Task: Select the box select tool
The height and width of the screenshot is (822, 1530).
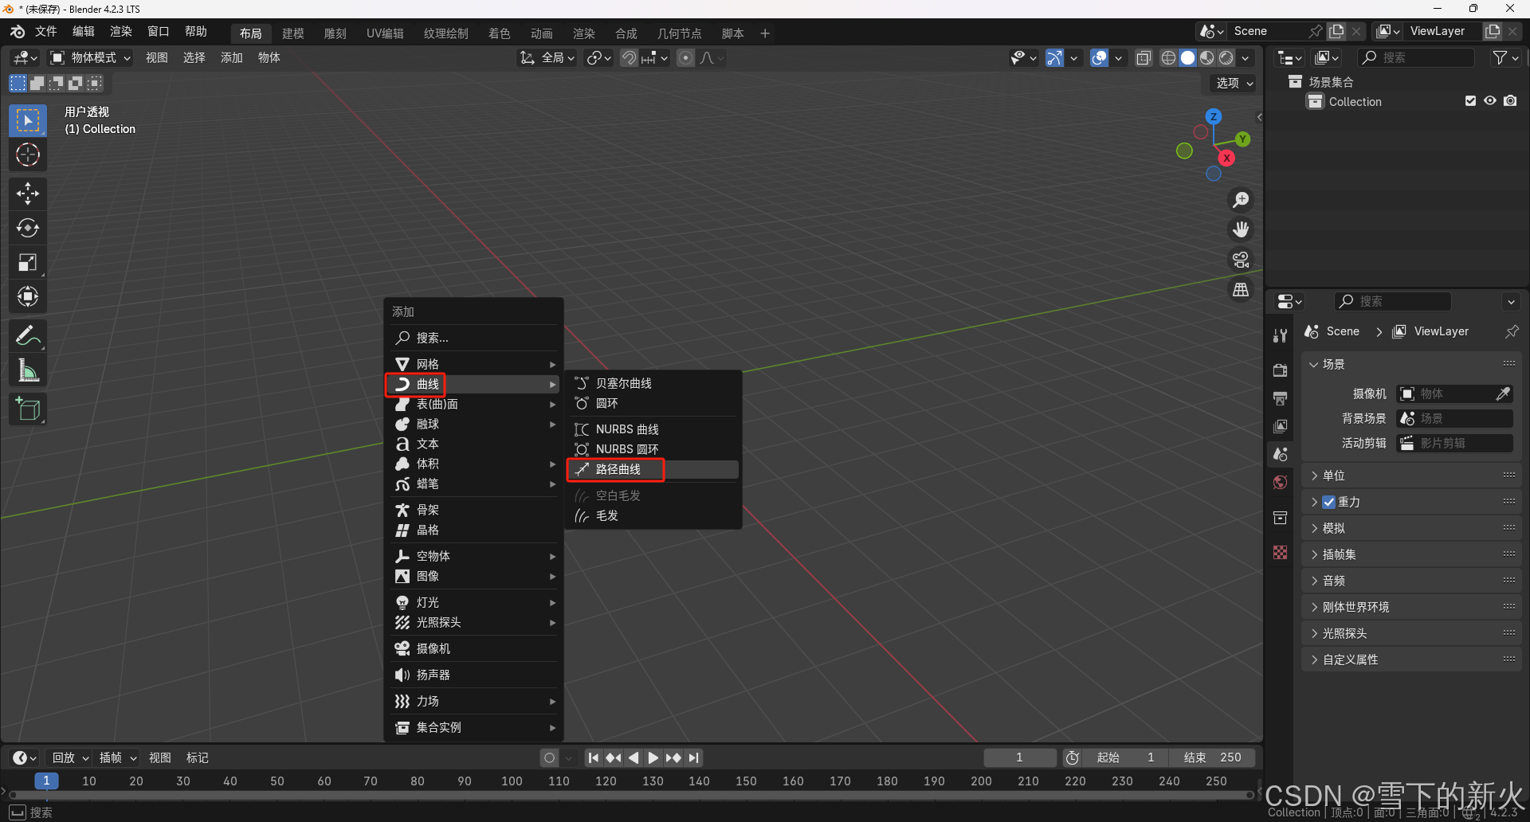Action: coord(28,120)
